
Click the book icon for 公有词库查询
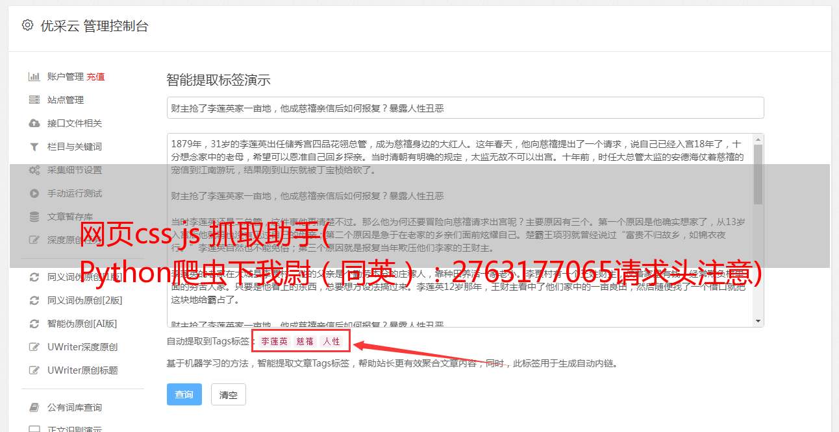tap(34, 407)
